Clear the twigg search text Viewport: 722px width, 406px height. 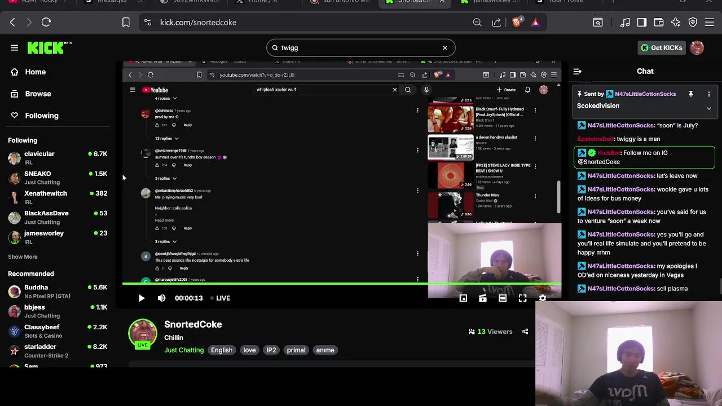444,48
